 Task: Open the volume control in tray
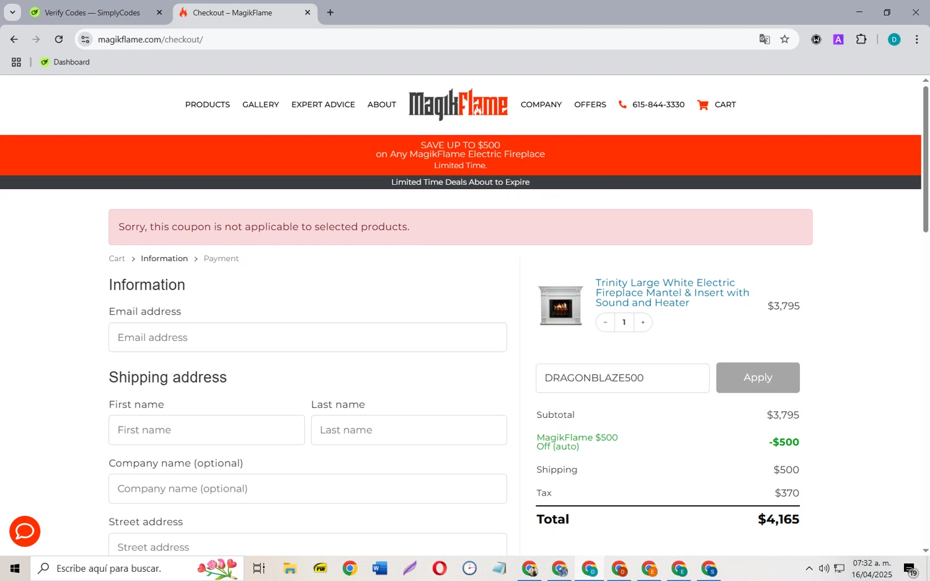pos(824,569)
